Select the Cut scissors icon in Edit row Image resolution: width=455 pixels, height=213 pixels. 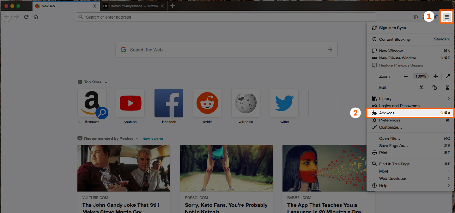tap(421, 87)
